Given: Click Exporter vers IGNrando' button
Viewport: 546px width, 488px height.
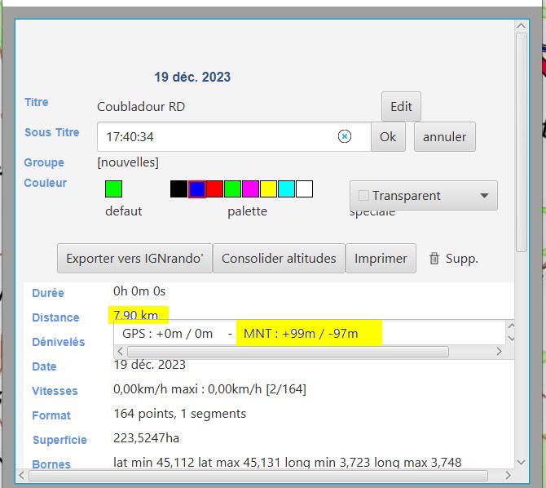Looking at the screenshot, I should 134,259.
